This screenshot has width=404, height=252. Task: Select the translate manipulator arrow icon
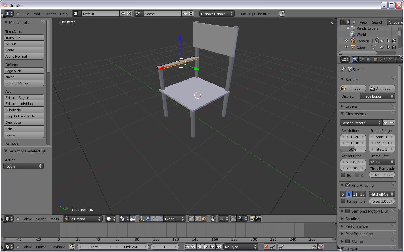tap(148, 219)
